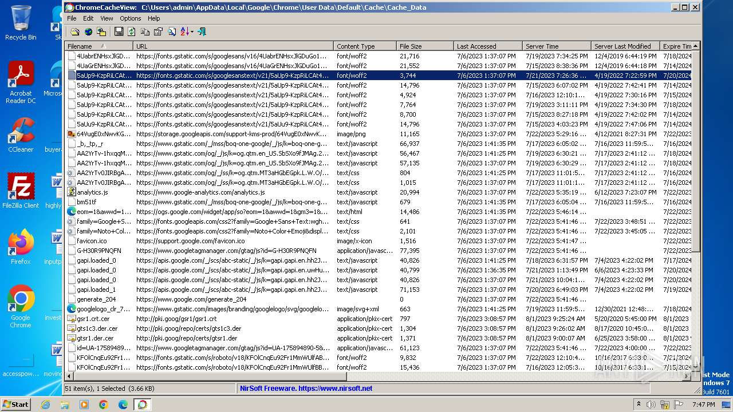This screenshot has height=412, width=733.
Task: Click the google-analytics.com/analytics.js URL cell
Action: pos(200,192)
